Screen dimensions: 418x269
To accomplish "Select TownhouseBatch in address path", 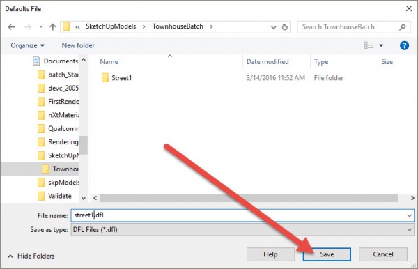I will coord(178,26).
